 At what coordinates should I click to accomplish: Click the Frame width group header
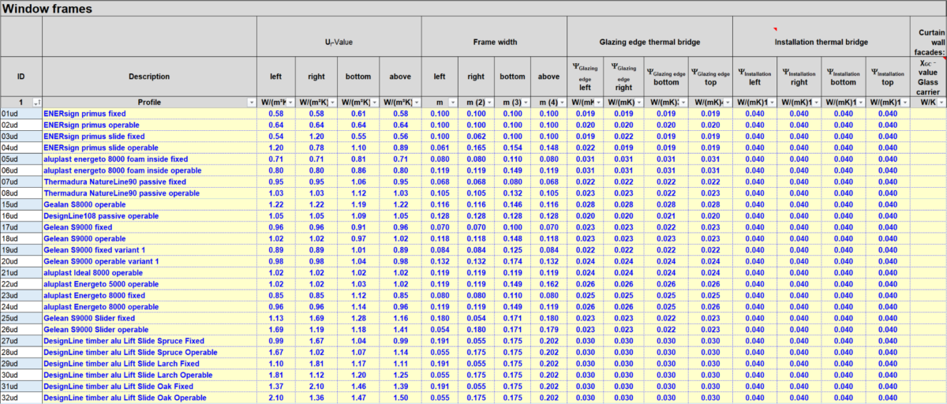(495, 42)
